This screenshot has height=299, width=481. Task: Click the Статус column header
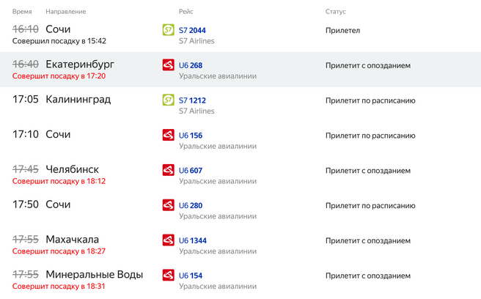pyautogui.click(x=336, y=12)
